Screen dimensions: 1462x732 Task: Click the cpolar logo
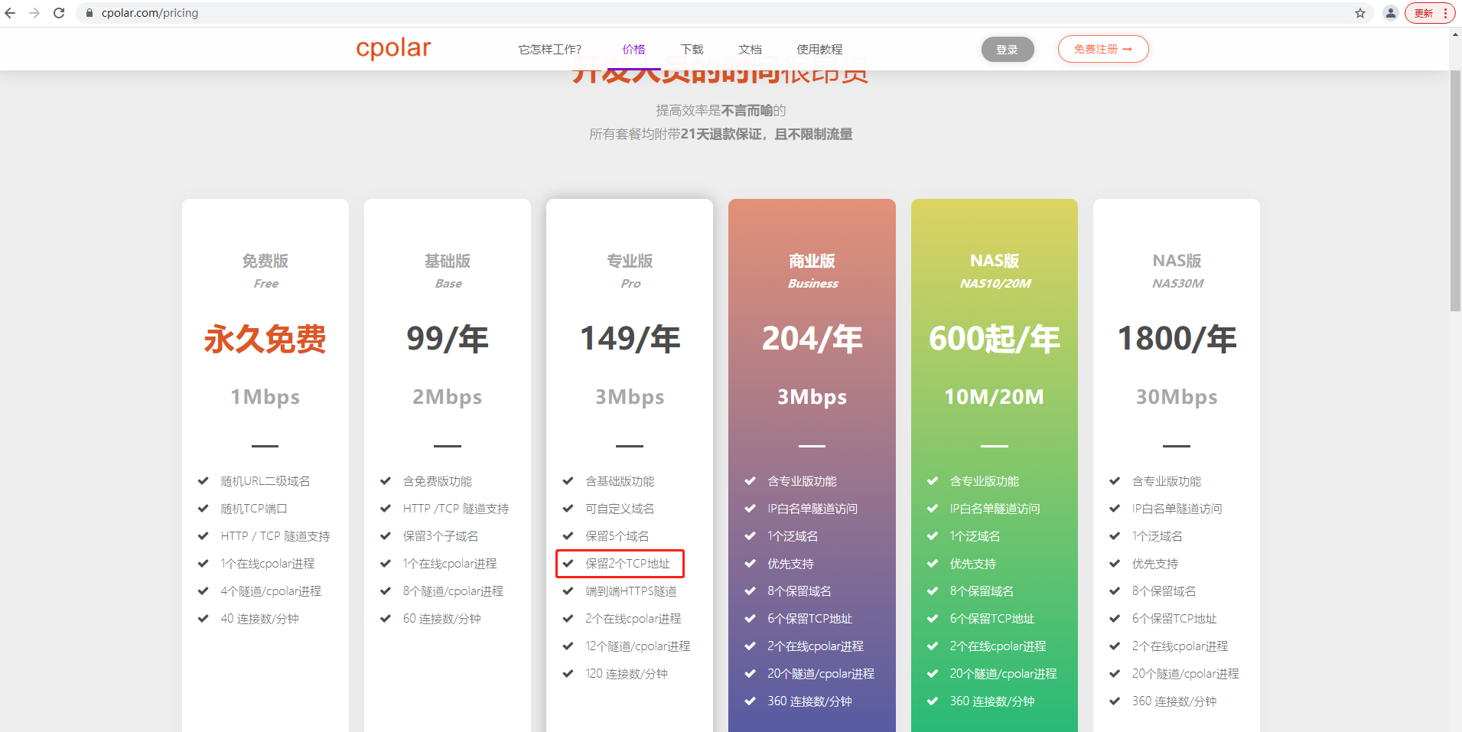(392, 48)
